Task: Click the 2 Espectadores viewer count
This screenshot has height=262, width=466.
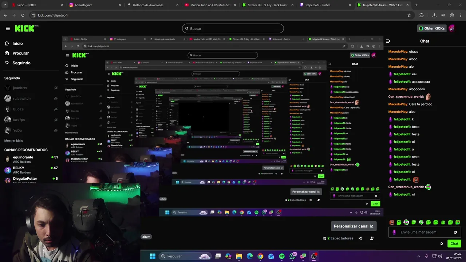Action: click(338, 238)
